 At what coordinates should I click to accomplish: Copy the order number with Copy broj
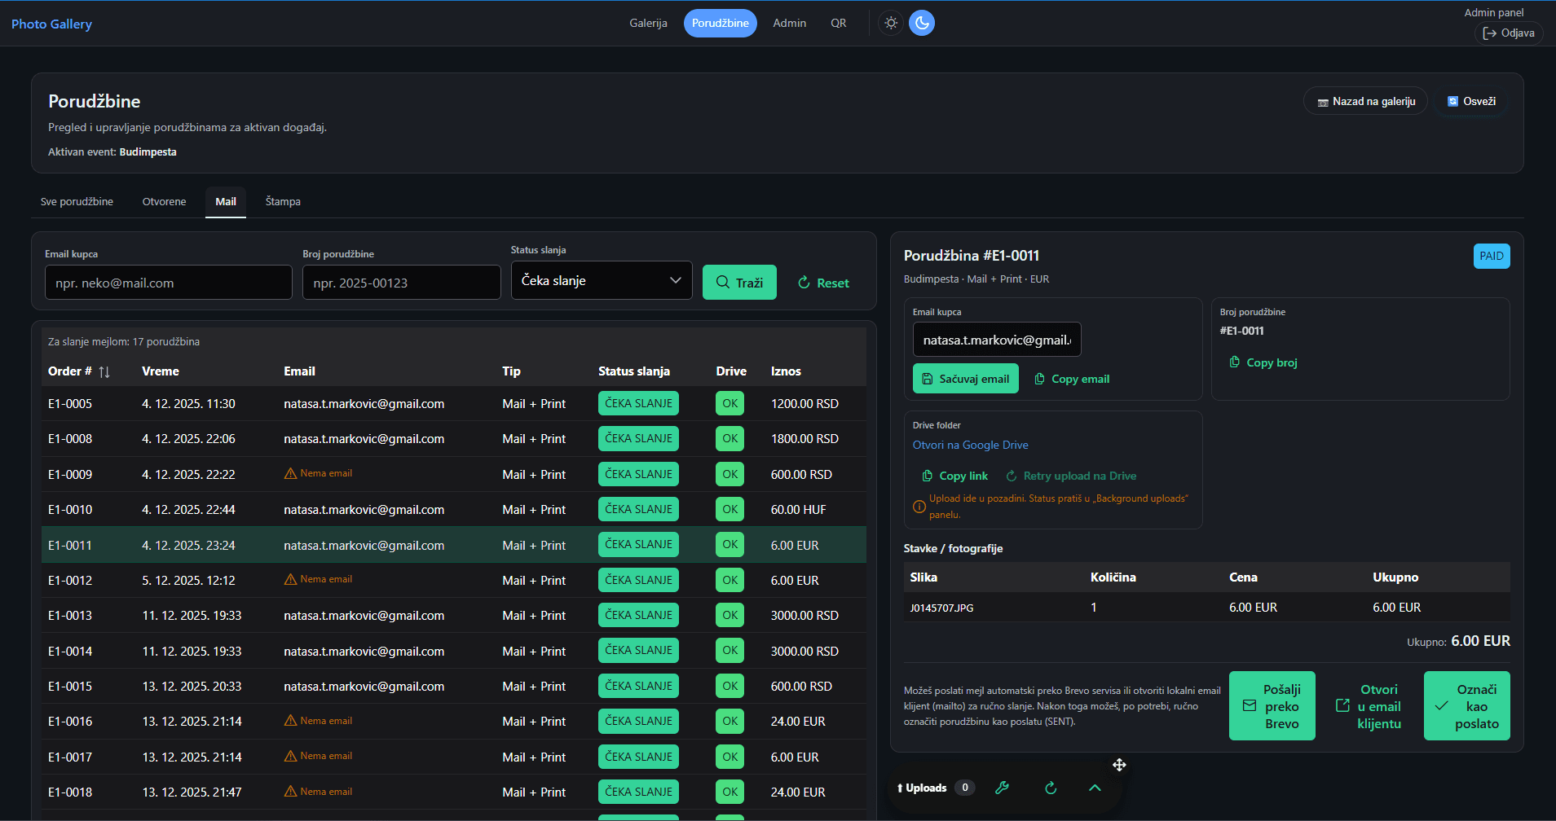point(1263,362)
